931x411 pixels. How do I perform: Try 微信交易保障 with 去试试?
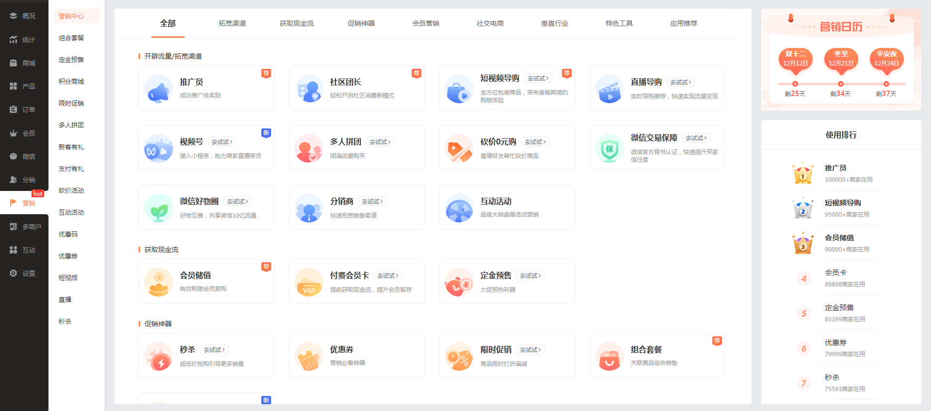click(x=696, y=138)
